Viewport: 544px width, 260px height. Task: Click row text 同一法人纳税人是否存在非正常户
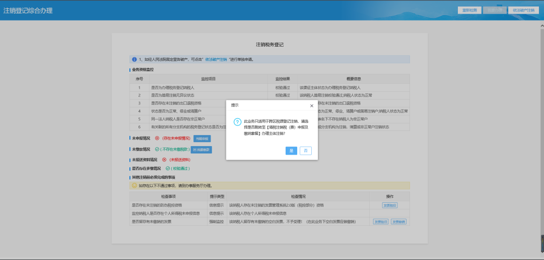[178, 119]
